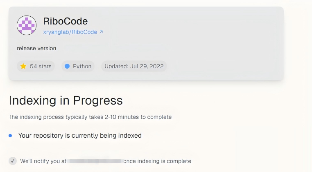
Task: Click 'xryanglab' owner name in repository link
Action: [57, 32]
